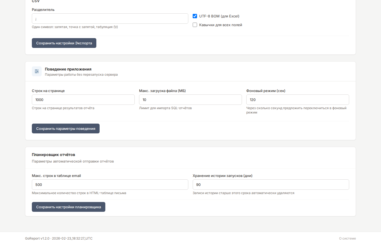Screen dimensions: 381x245
Task: Click the sliders icon beside Поведение приложения
Action: [x=37, y=71]
